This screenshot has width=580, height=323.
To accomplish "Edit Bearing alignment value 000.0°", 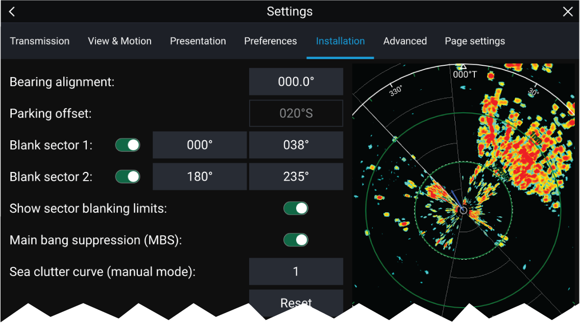I will (x=296, y=82).
